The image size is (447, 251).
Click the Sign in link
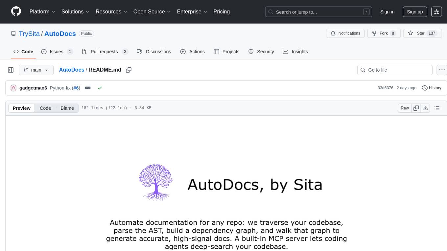pyautogui.click(x=387, y=11)
